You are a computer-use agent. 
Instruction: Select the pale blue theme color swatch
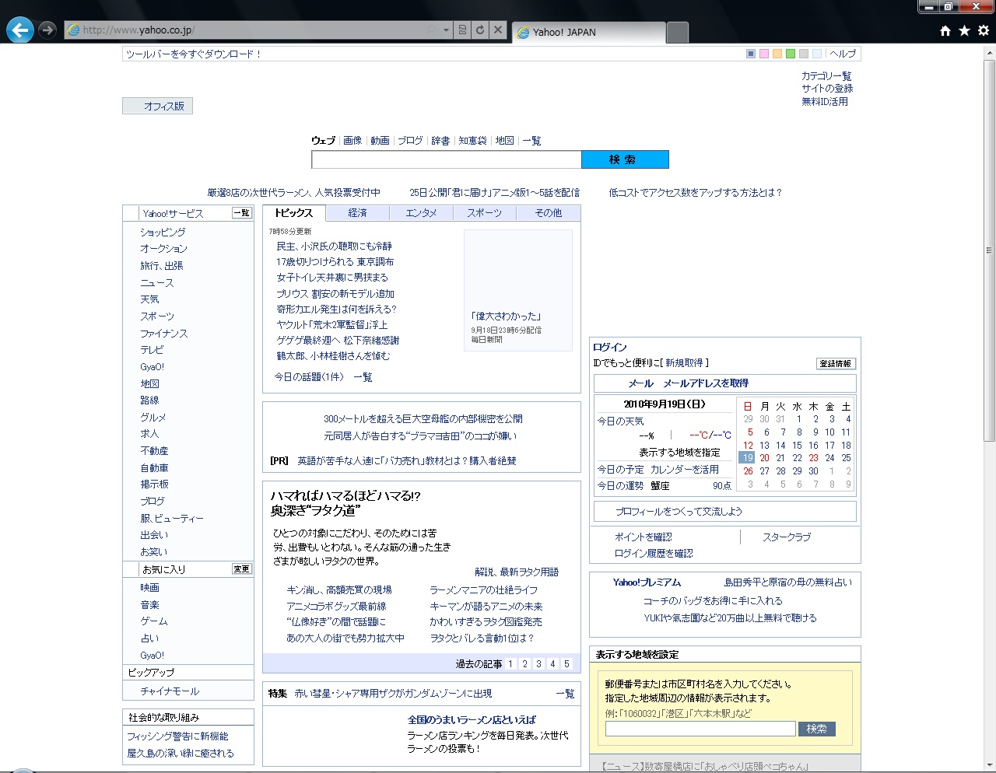(x=817, y=54)
